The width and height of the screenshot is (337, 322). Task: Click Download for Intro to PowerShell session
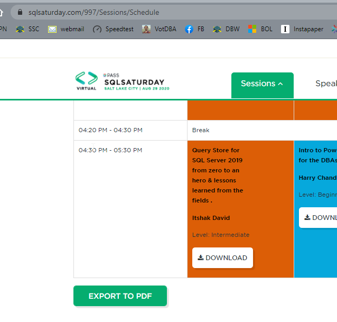(320, 217)
